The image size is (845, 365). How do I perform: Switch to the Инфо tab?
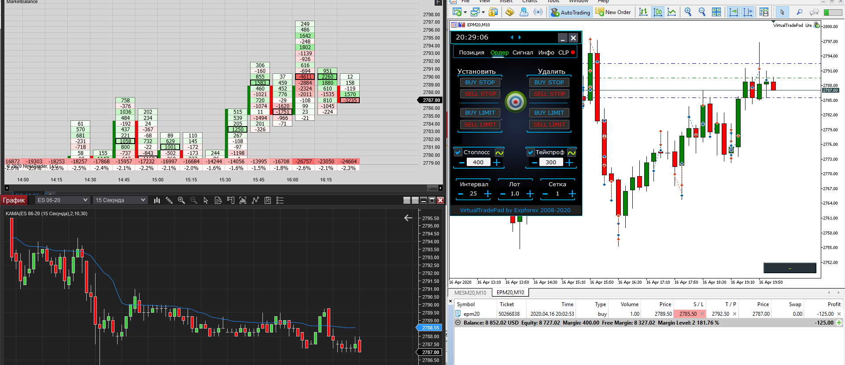point(546,53)
